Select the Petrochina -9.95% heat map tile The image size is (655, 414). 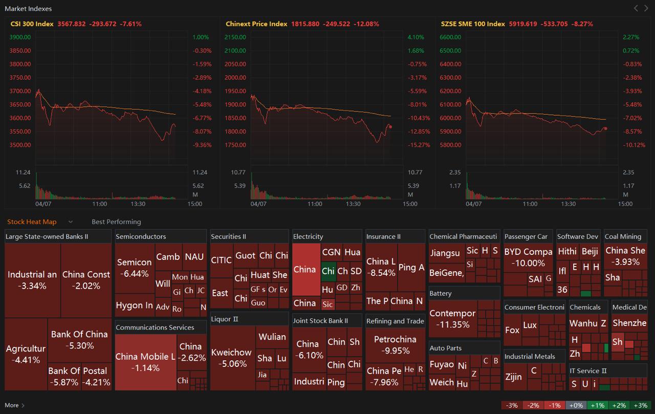point(395,345)
